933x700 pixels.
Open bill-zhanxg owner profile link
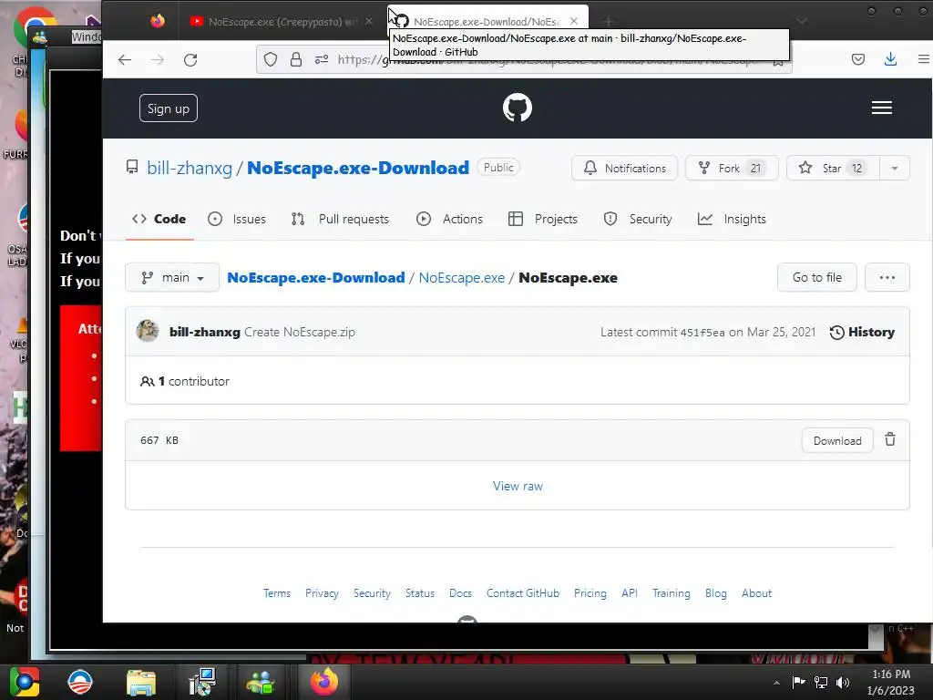pyautogui.click(x=190, y=168)
